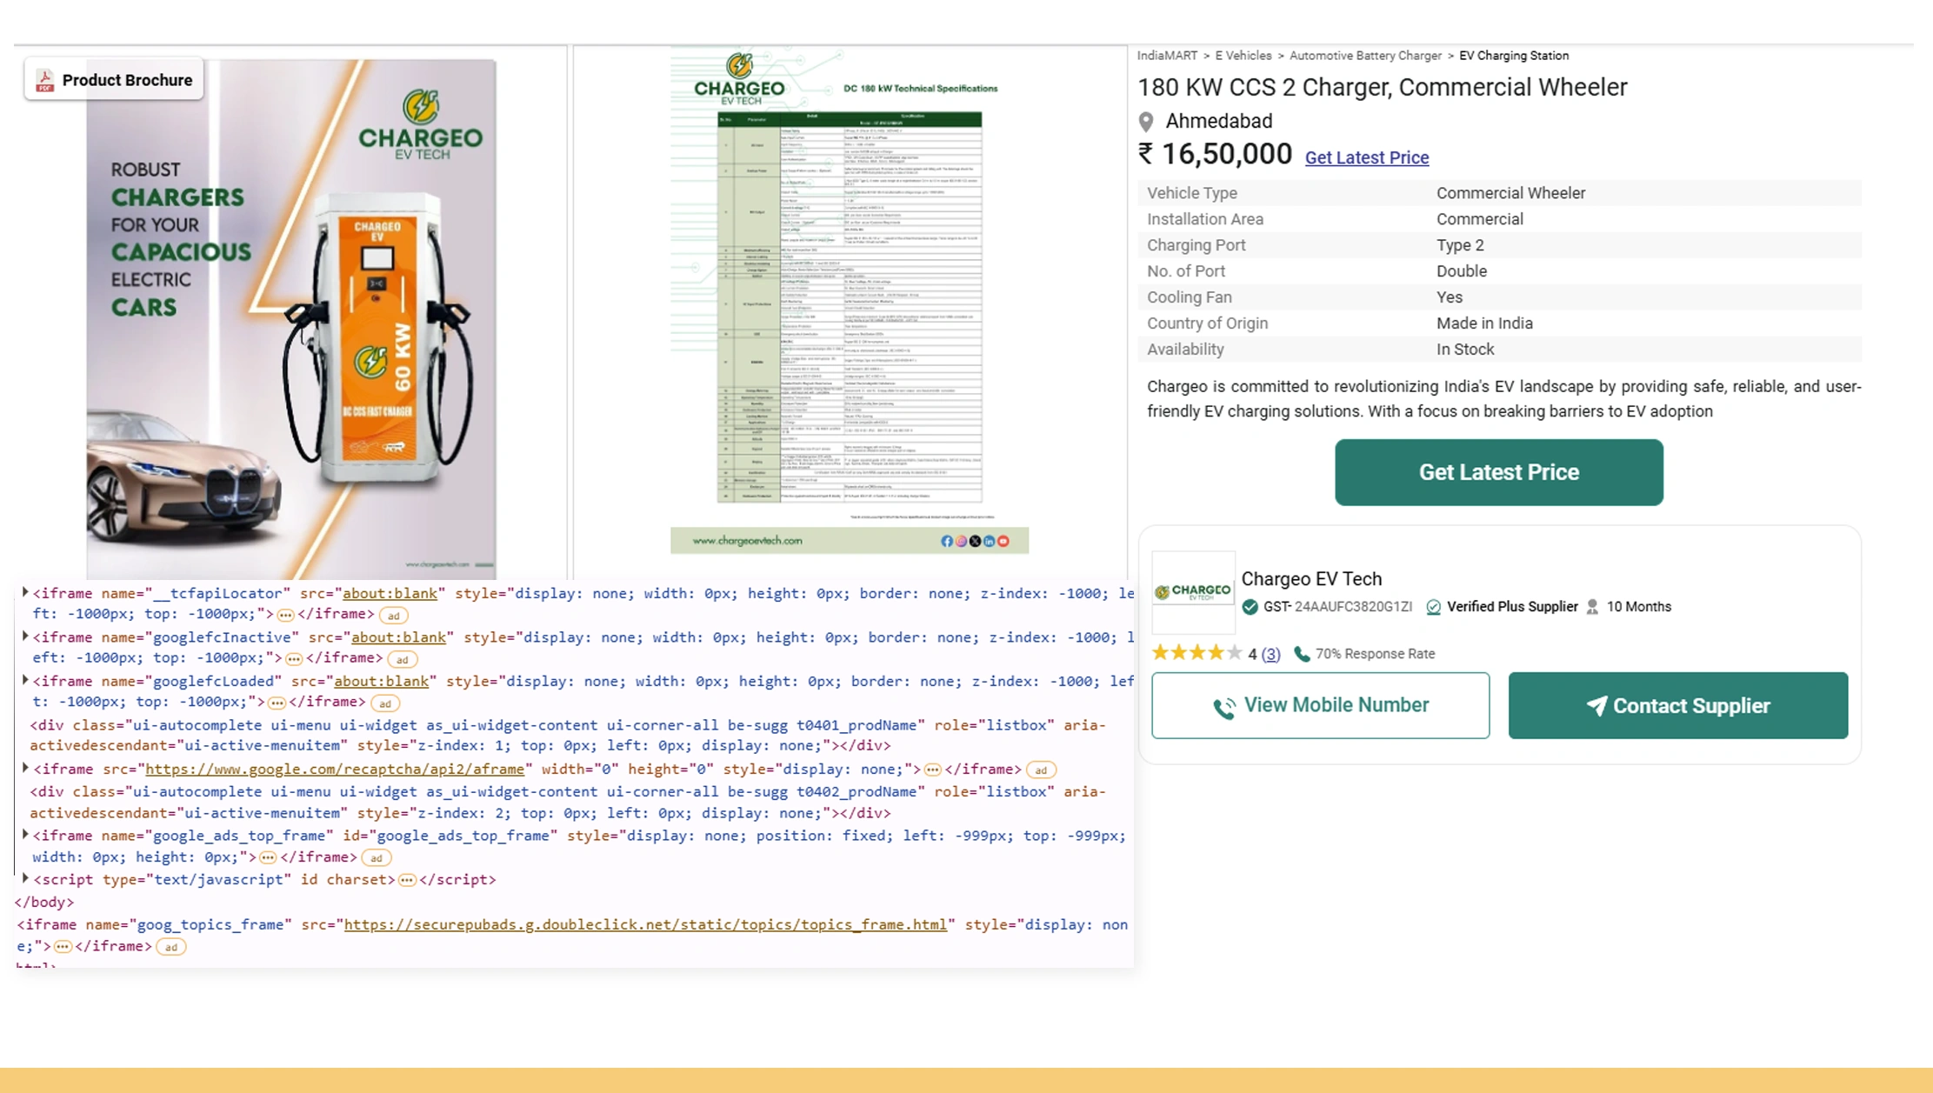Click the X (Twitter) social icon
Viewport: 1933px width, 1093px height.
point(975,541)
